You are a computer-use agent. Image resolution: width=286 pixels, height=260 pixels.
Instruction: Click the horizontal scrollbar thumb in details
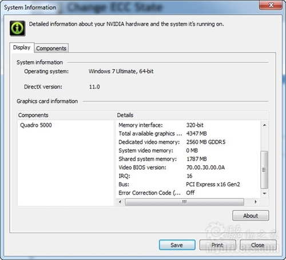184,202
